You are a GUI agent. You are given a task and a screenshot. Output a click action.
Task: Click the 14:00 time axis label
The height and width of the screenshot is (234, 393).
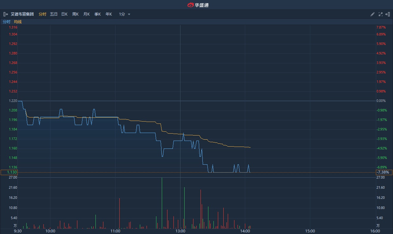point(245,231)
